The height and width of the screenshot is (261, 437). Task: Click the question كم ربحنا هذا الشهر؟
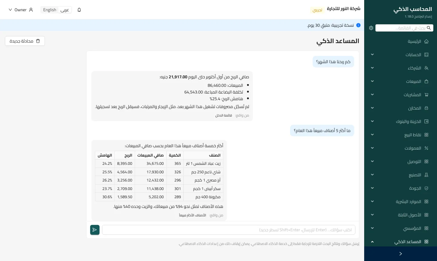333,62
